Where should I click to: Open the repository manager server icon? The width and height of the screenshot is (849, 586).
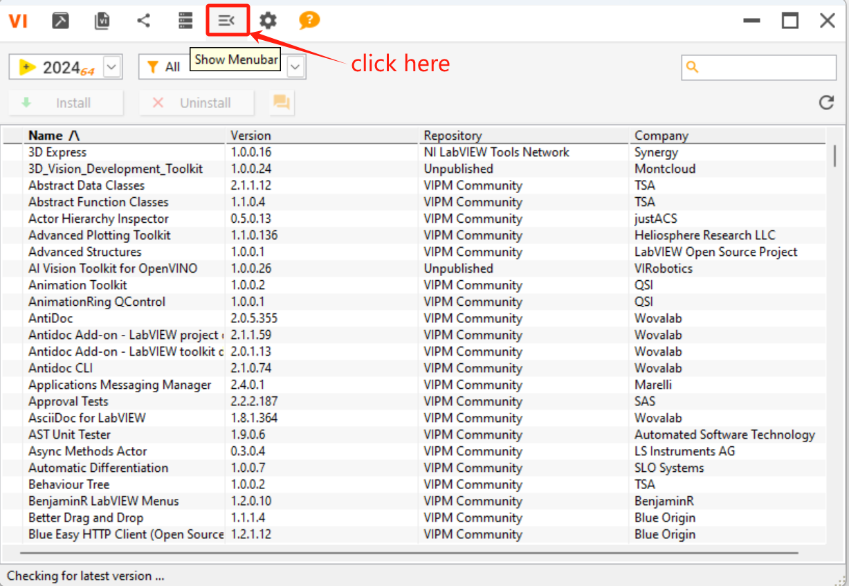(x=185, y=21)
